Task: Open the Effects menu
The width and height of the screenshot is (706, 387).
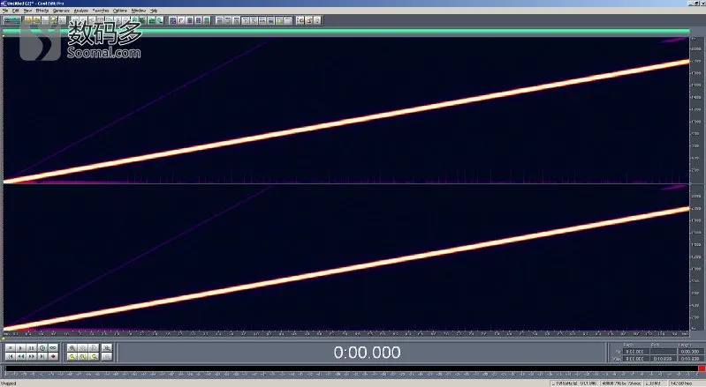Action: (42, 11)
